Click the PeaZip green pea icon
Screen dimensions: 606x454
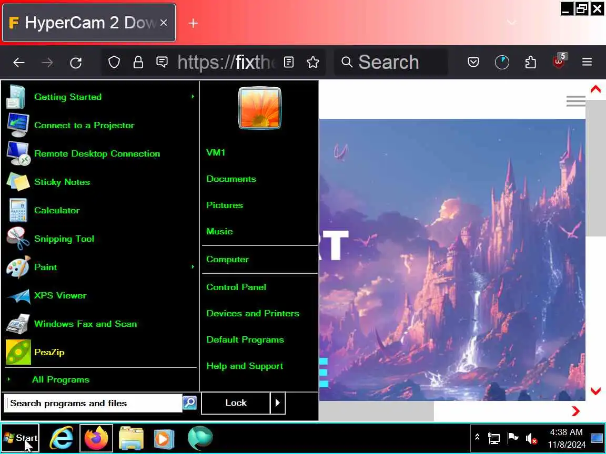tap(18, 352)
